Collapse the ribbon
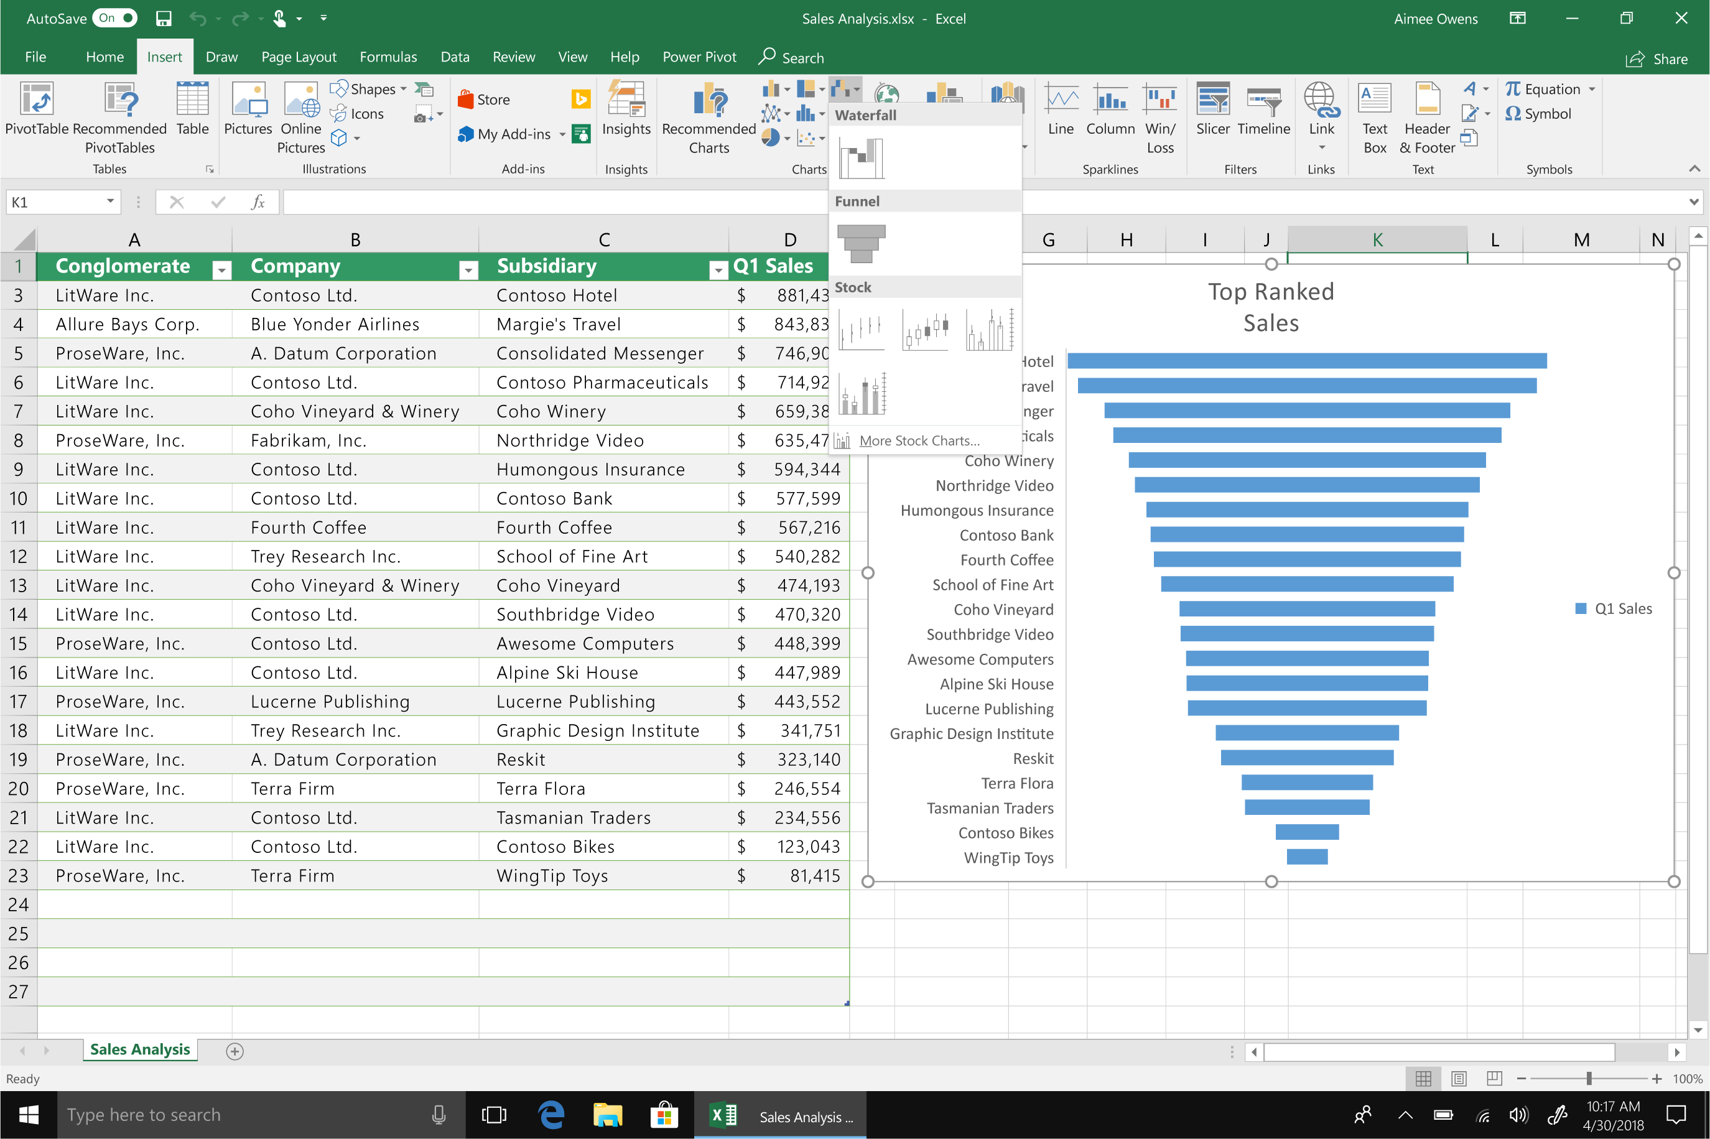1710x1139 pixels. (x=1694, y=169)
